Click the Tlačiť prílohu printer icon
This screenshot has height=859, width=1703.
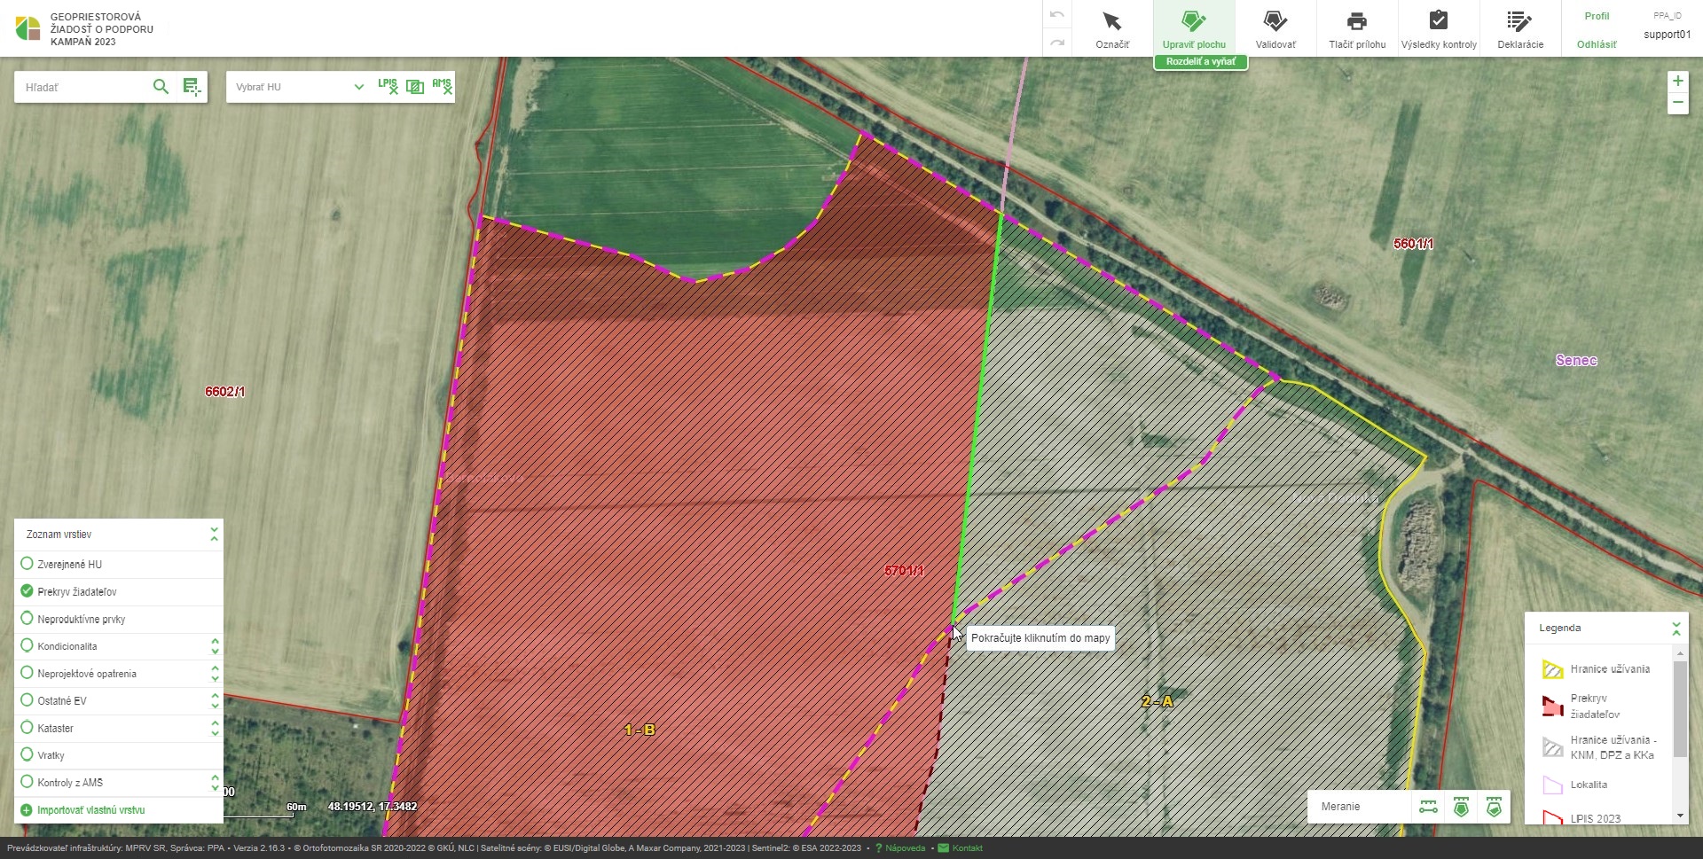(x=1356, y=21)
